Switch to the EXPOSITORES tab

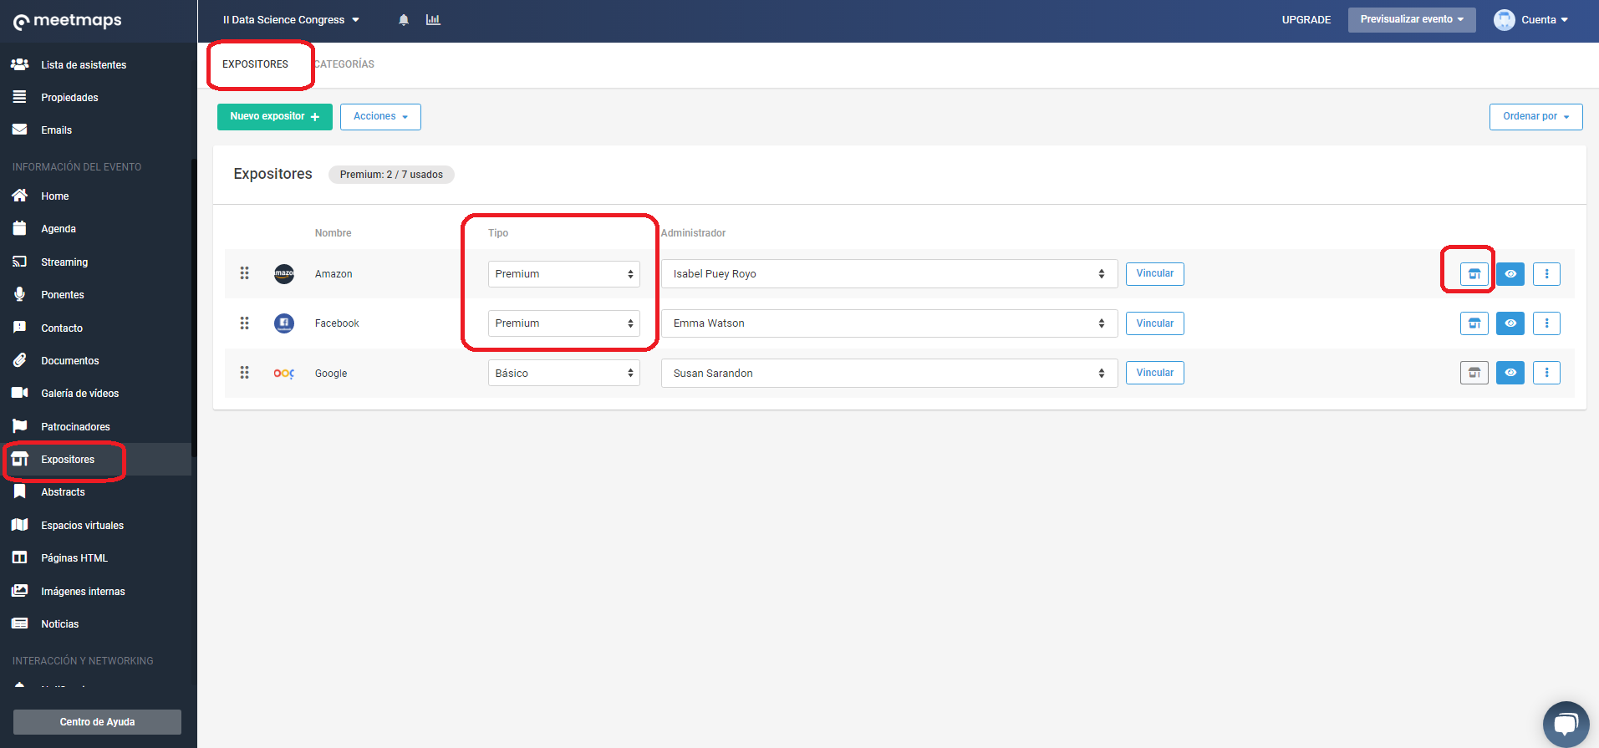255,64
